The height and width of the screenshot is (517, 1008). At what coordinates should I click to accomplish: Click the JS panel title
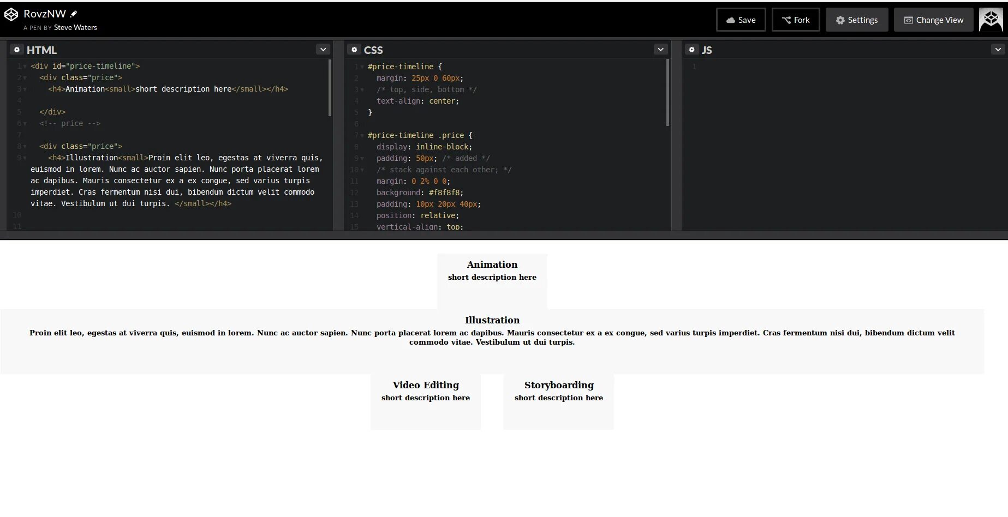tap(707, 50)
